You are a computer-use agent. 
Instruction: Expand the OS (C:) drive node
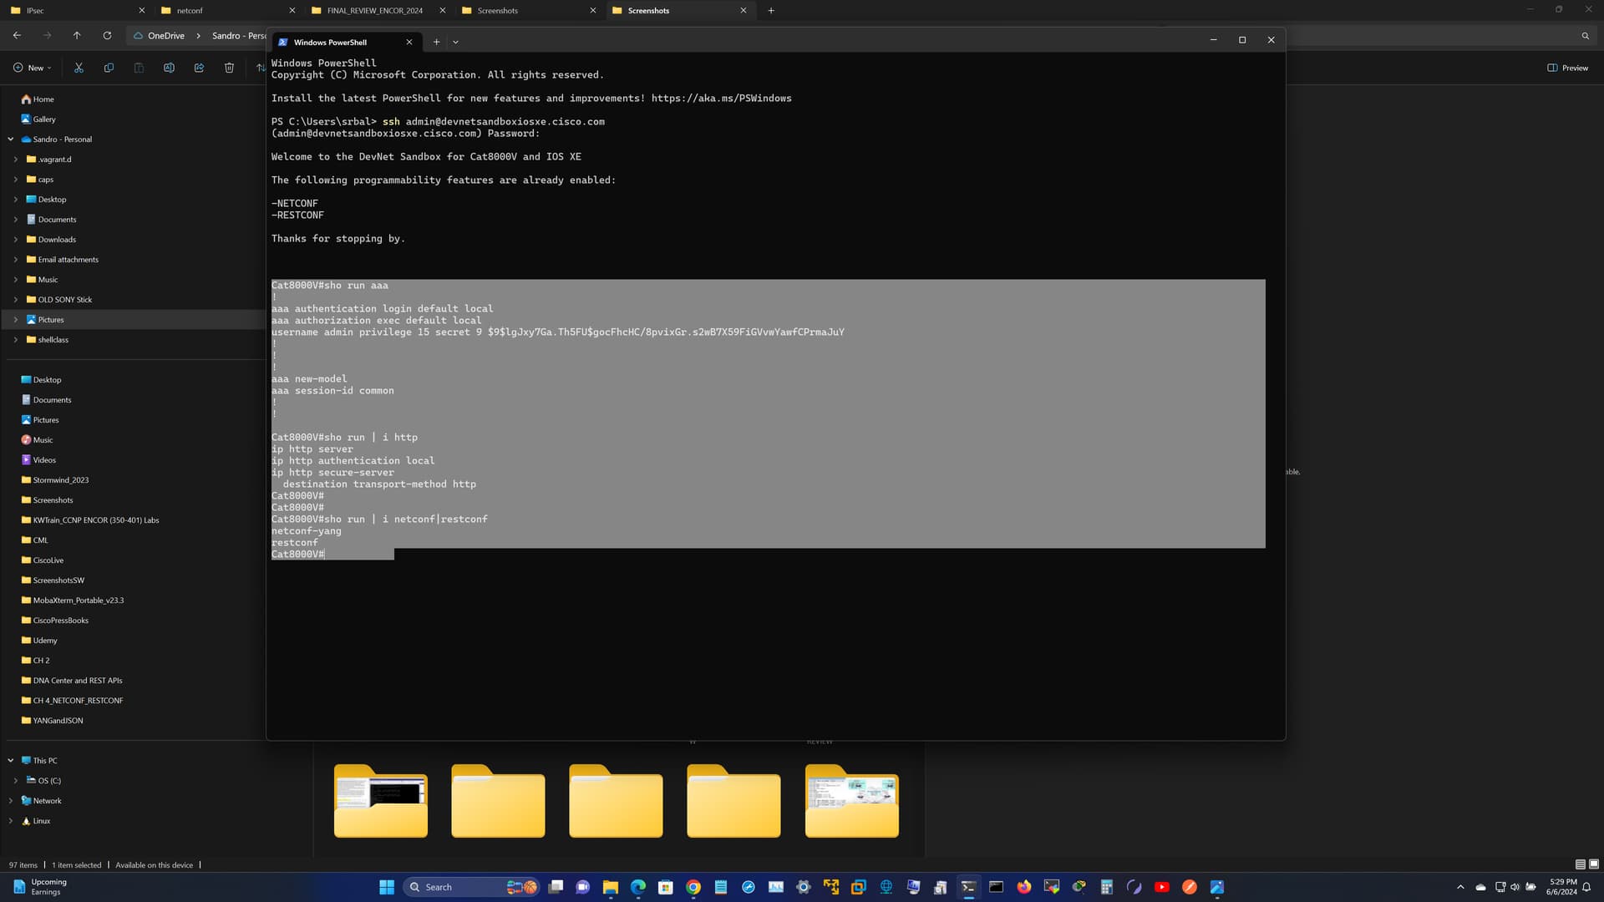(16, 781)
